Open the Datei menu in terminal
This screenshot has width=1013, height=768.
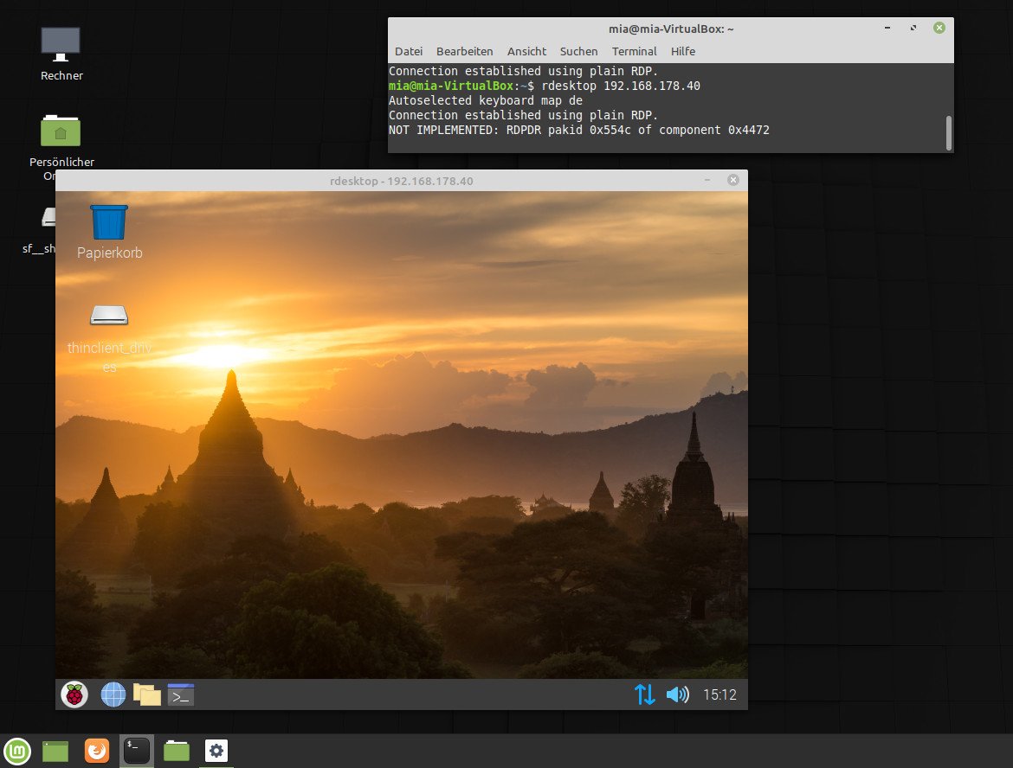tap(409, 51)
